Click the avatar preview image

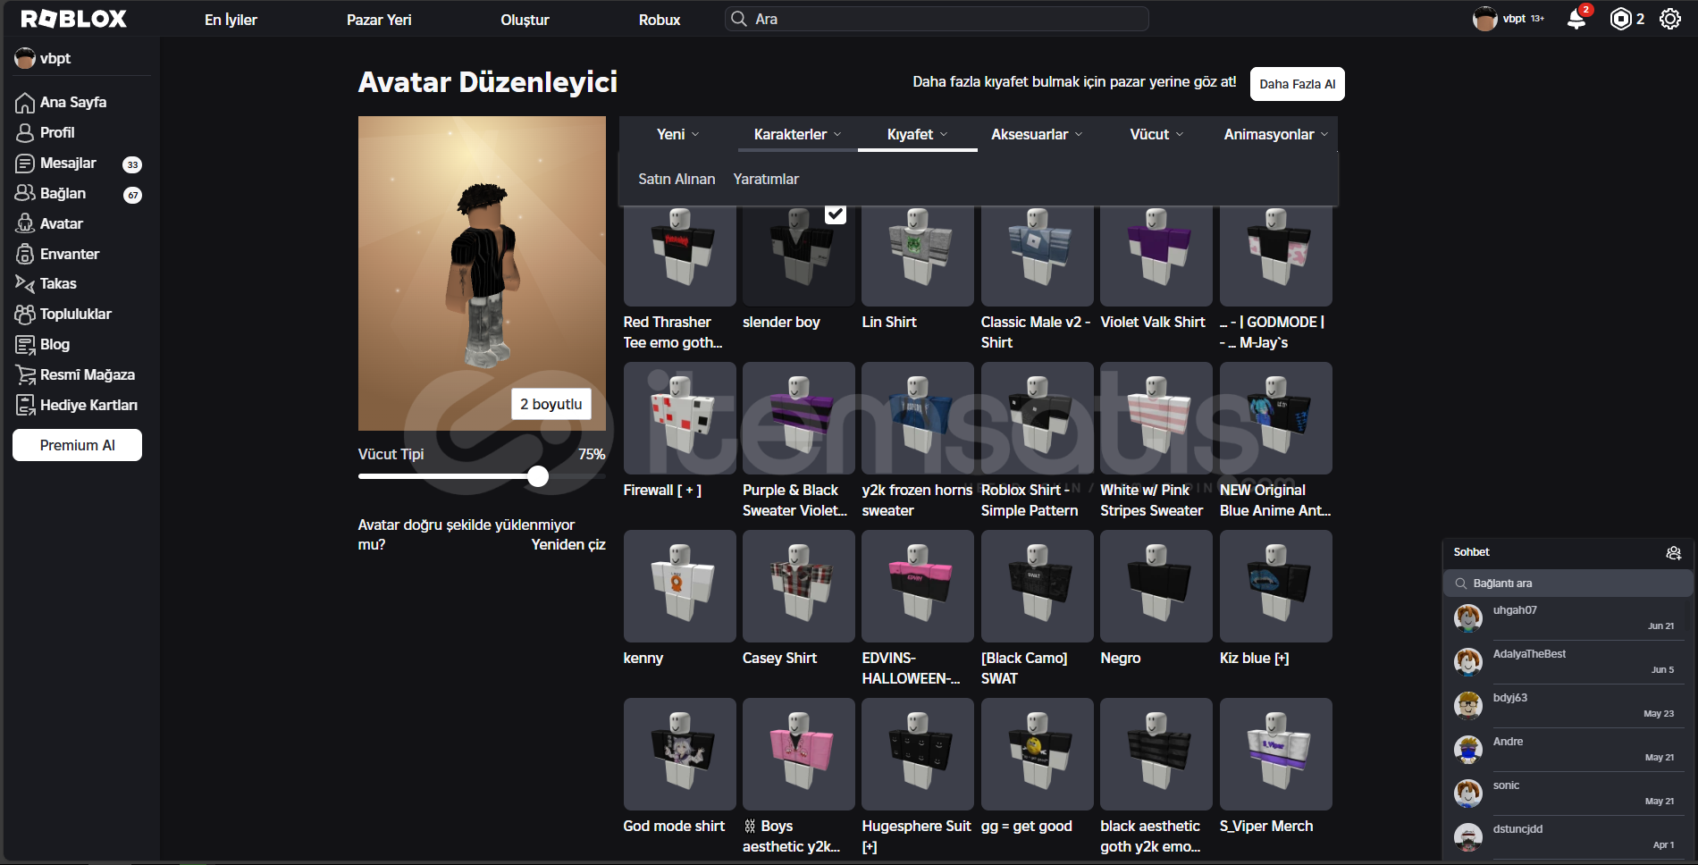point(482,273)
